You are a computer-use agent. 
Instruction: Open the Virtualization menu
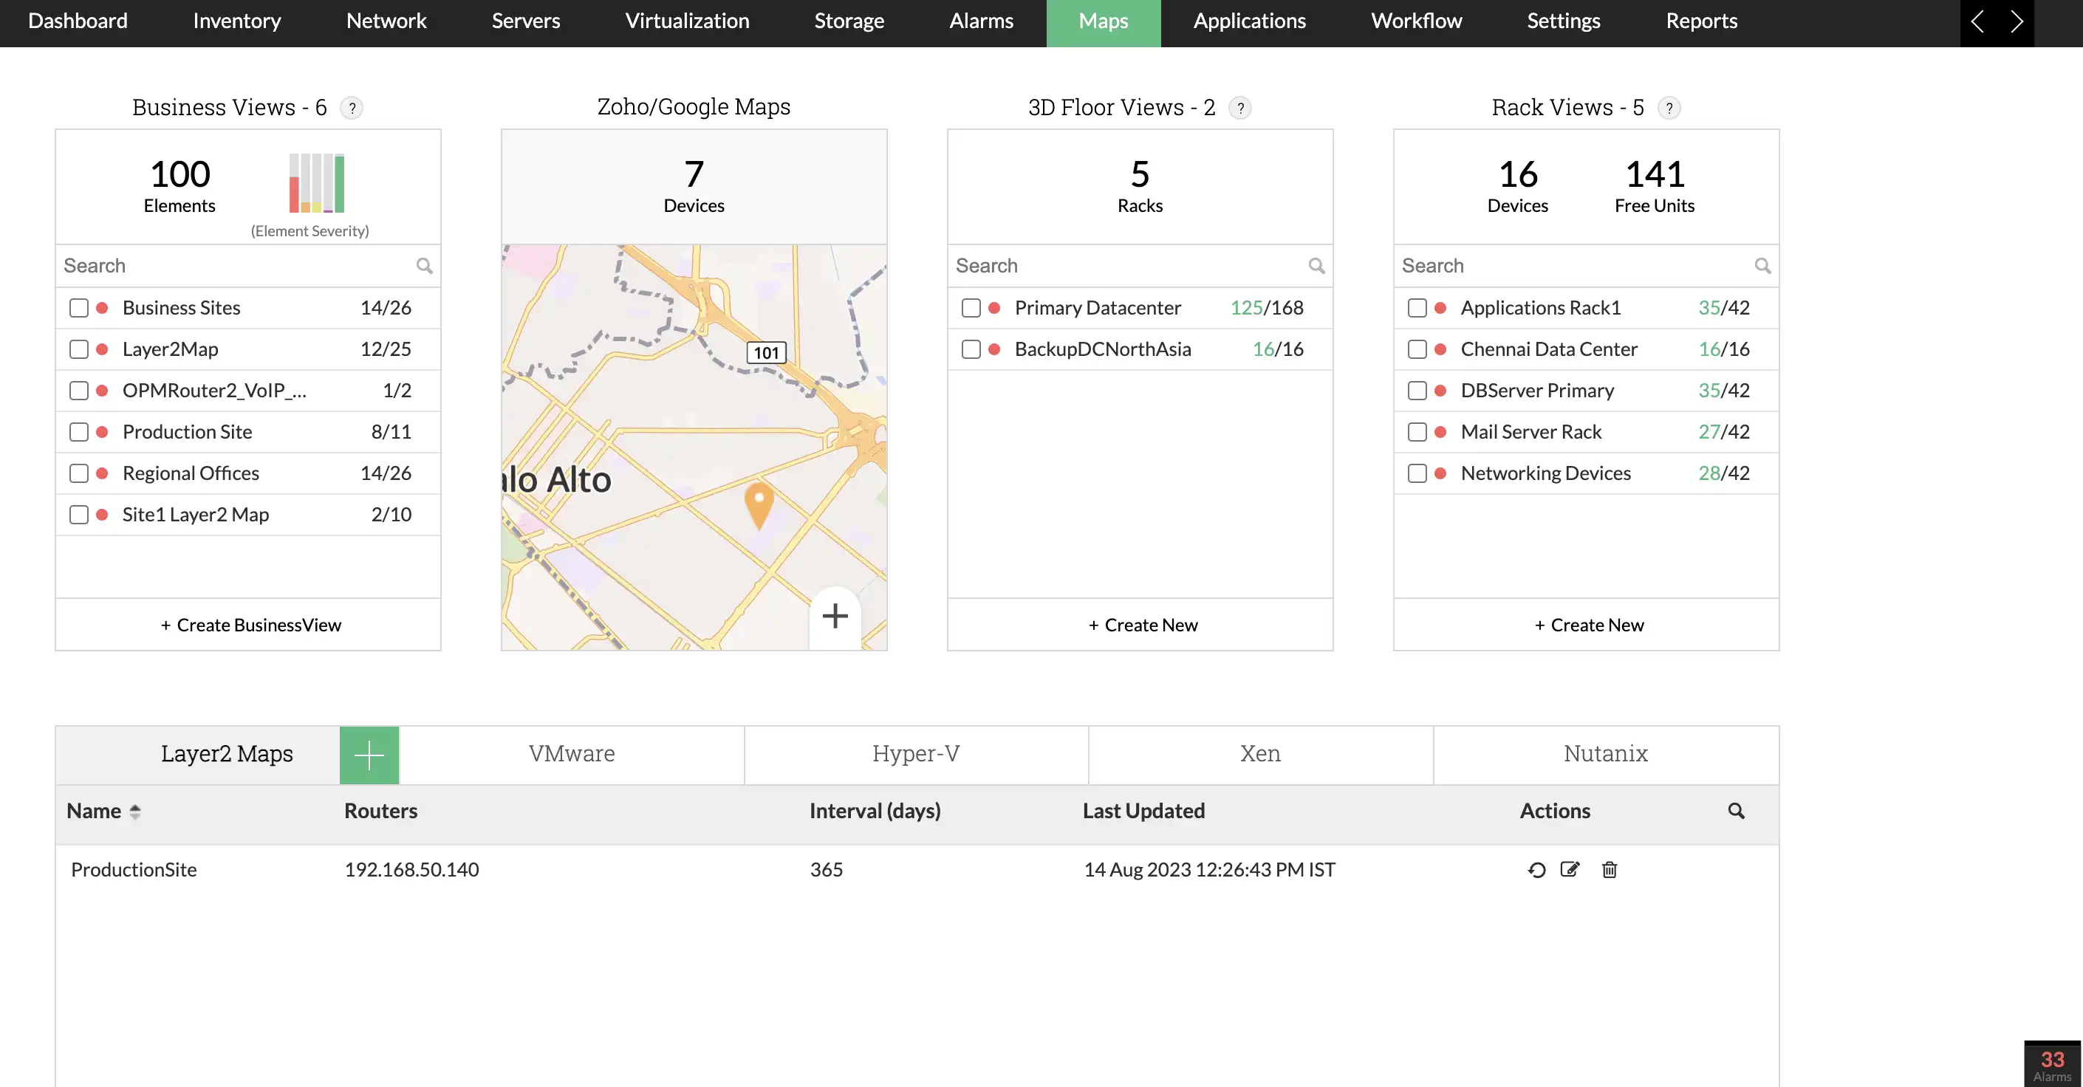(x=685, y=21)
